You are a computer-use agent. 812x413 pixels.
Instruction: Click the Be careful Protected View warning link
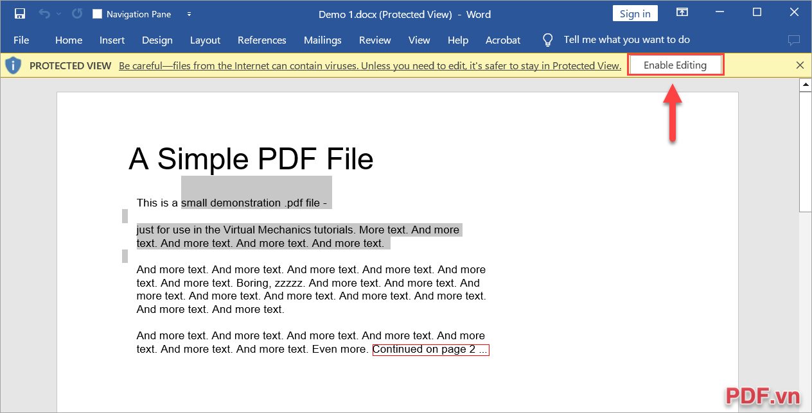click(x=370, y=65)
